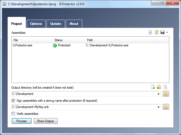Click the application icon in the title bar
Viewport: 181px width, 135px height.
(4, 4)
